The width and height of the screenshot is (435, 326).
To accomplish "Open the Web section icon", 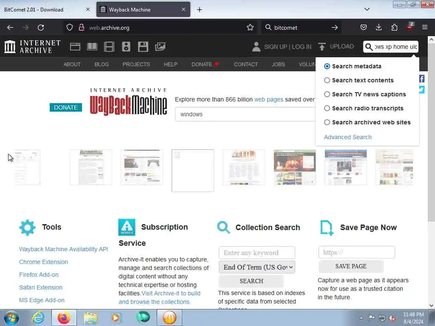I will coord(75,47).
